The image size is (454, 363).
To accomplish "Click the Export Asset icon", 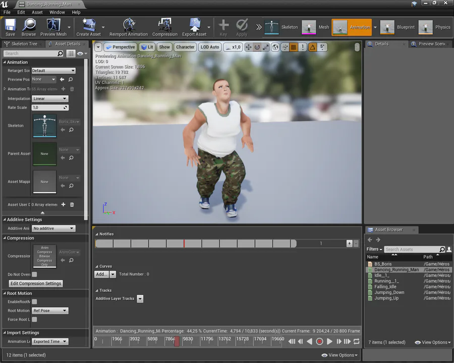I will [195, 27].
